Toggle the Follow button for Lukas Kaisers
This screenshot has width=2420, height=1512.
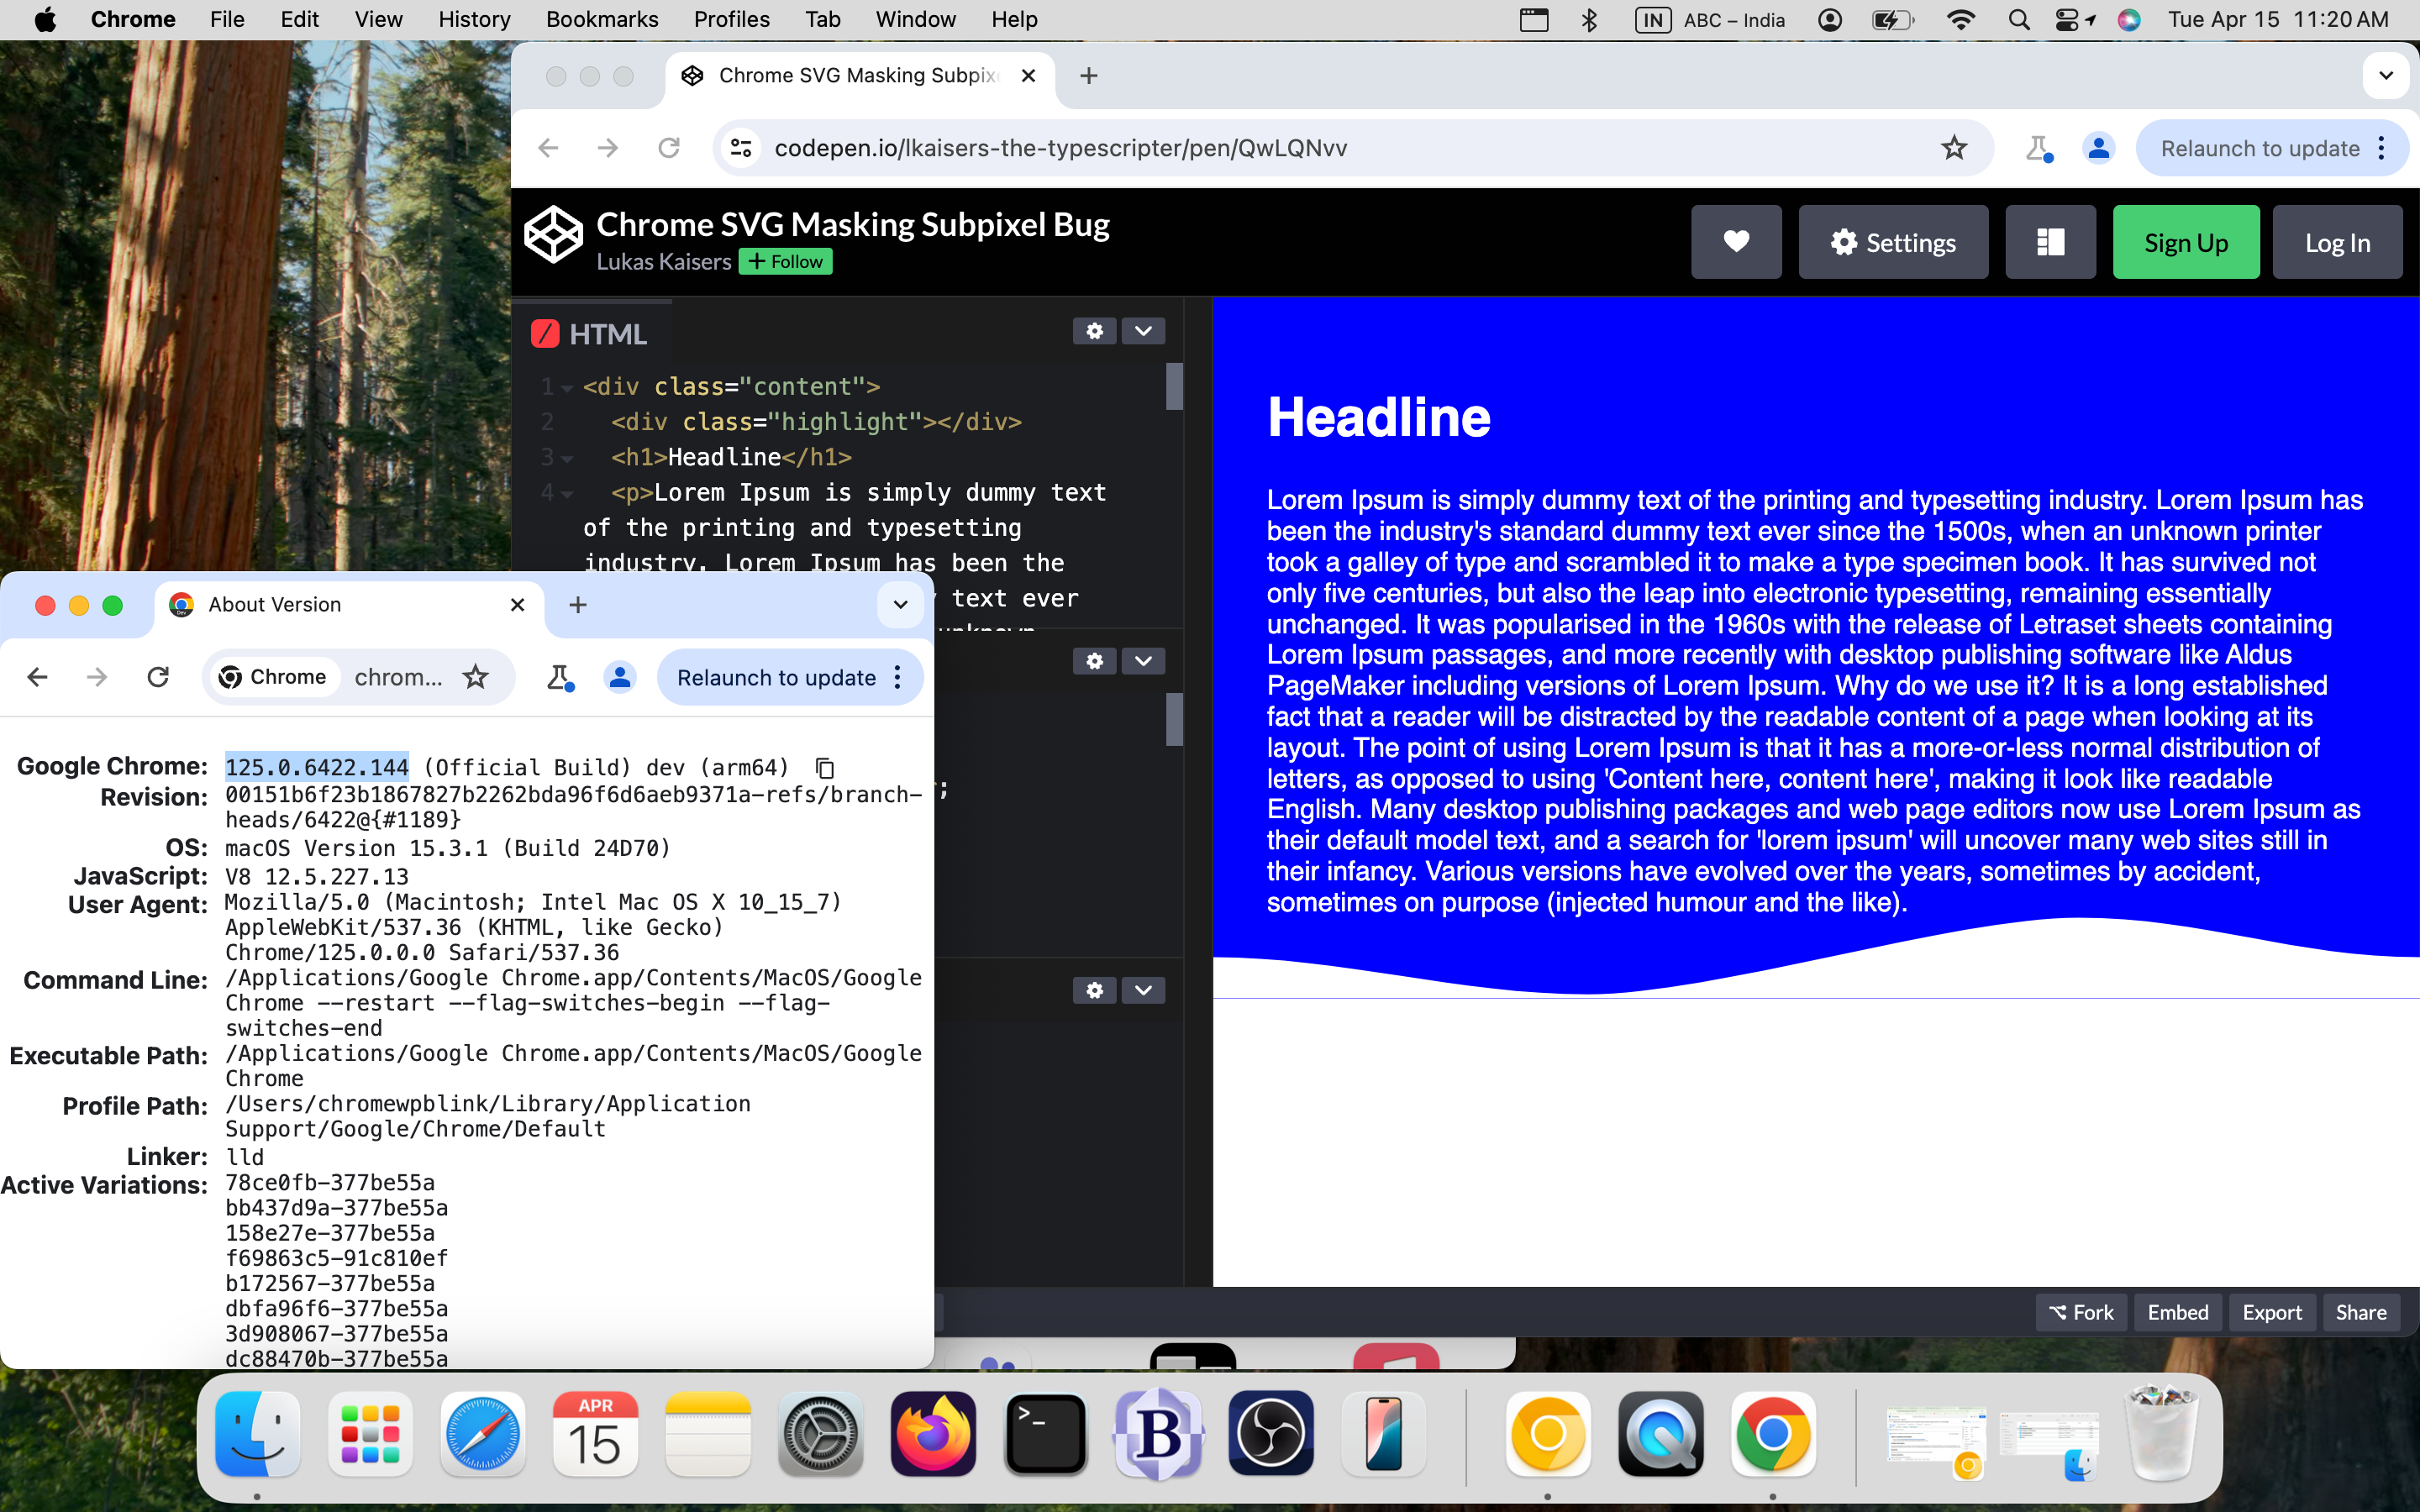pos(786,262)
